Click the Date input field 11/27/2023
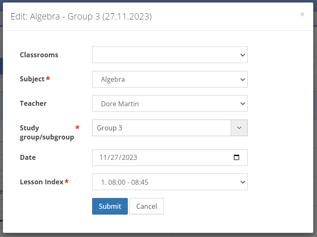This screenshot has width=317, height=237. click(170, 158)
